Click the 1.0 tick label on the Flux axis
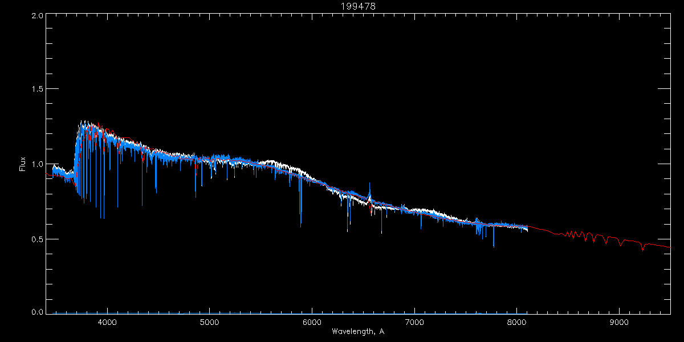The width and height of the screenshot is (684, 342). coord(36,164)
